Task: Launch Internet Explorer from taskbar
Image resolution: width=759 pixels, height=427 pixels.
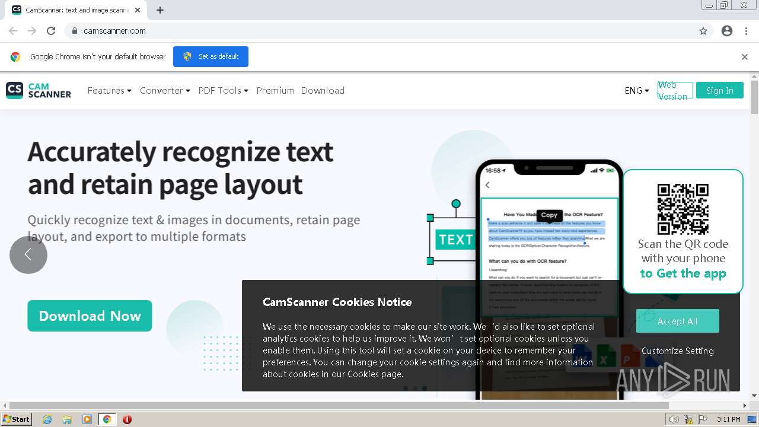Action: (x=47, y=419)
